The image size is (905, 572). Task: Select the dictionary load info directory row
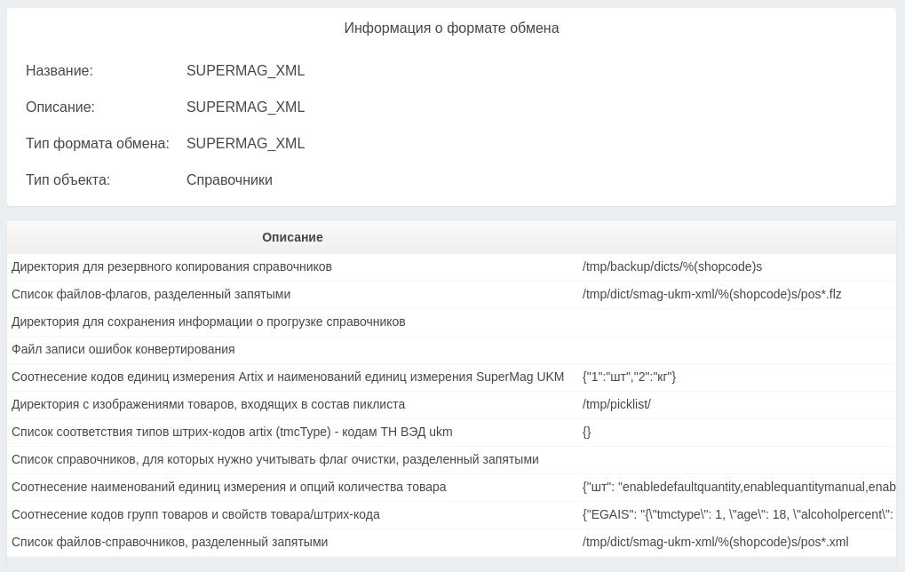tap(208, 322)
